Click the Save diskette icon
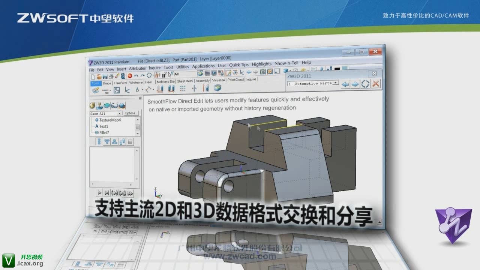The height and width of the screenshot is (270, 480). [x=105, y=76]
